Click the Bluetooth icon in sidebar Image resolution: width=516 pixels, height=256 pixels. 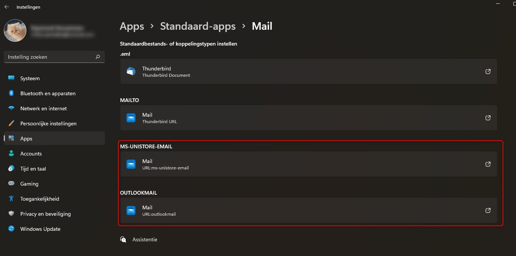coord(11,93)
